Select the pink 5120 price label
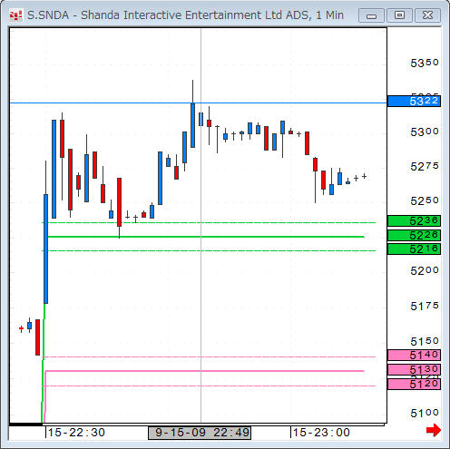The image size is (450, 449). (414, 384)
